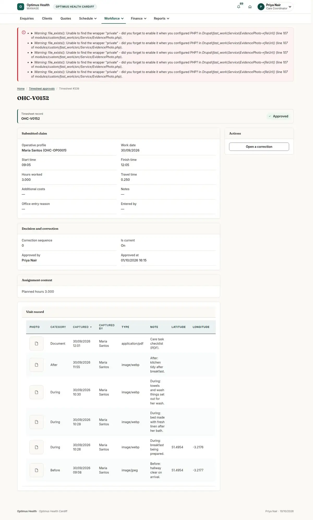Viewport: 313px width, 520px height.
Task: Open the After photo file from 11:55
Action: click(x=37, y=365)
